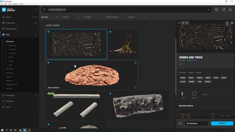Select the gray rock cliff asset thumbnail
This screenshot has width=235, height=132.
tap(138, 106)
